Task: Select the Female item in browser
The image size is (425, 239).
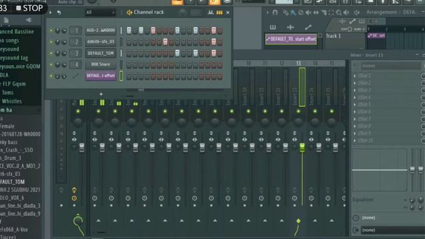Action: tap(7, 126)
